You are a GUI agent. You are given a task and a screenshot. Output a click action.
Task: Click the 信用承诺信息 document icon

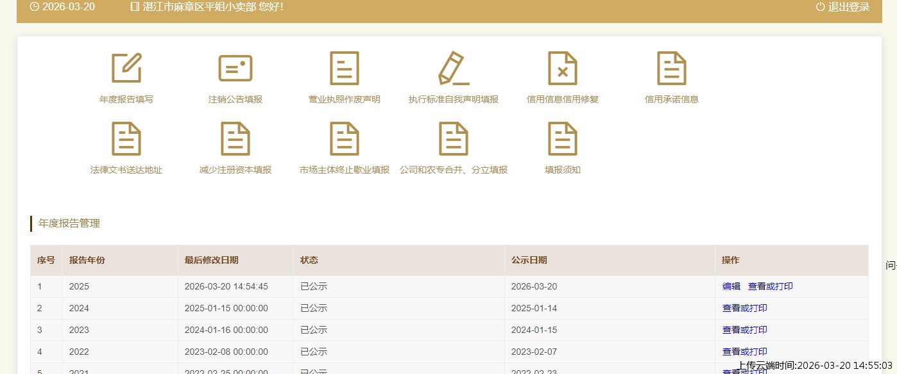coord(672,69)
